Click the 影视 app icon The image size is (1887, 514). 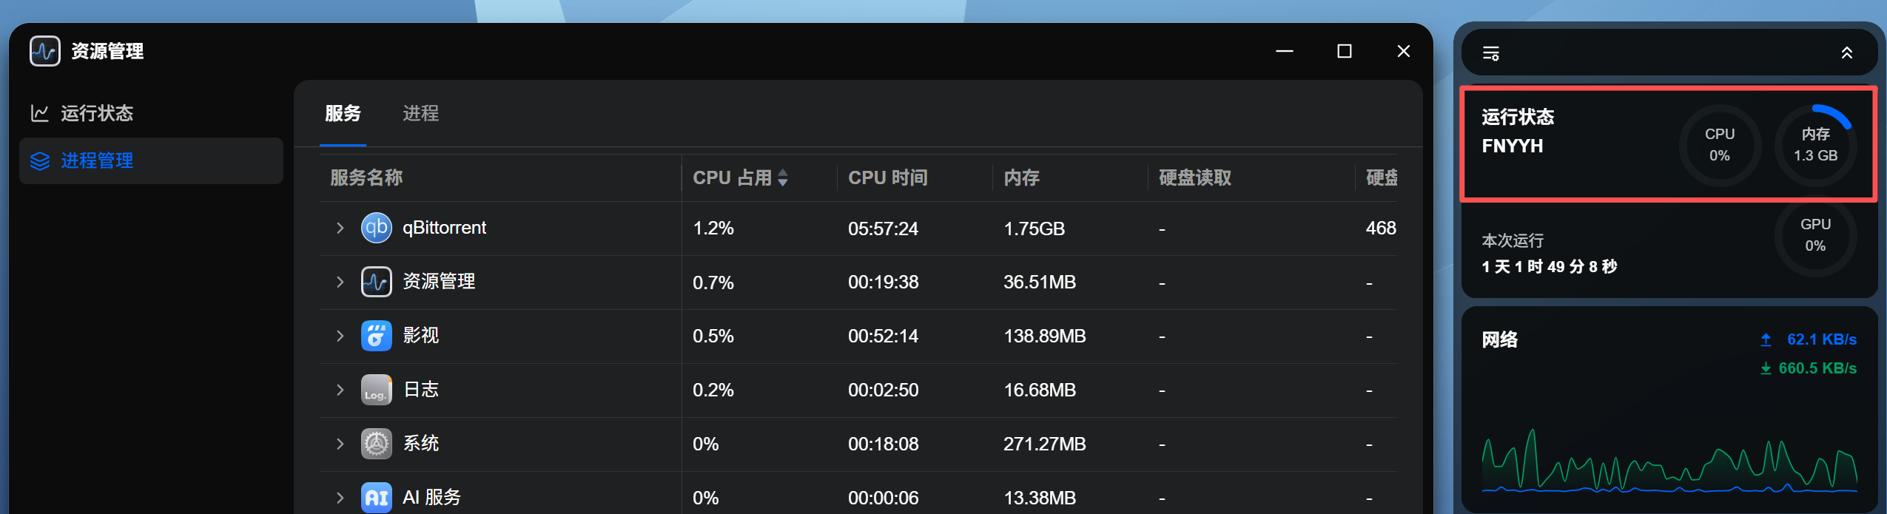point(376,336)
